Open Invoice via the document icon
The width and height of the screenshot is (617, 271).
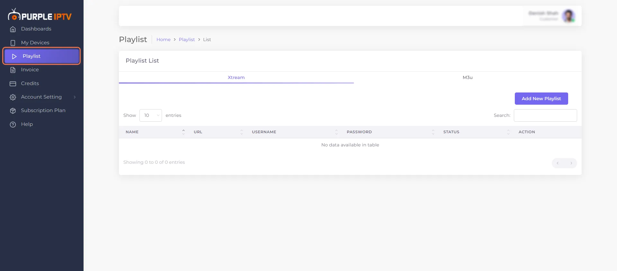(x=13, y=70)
